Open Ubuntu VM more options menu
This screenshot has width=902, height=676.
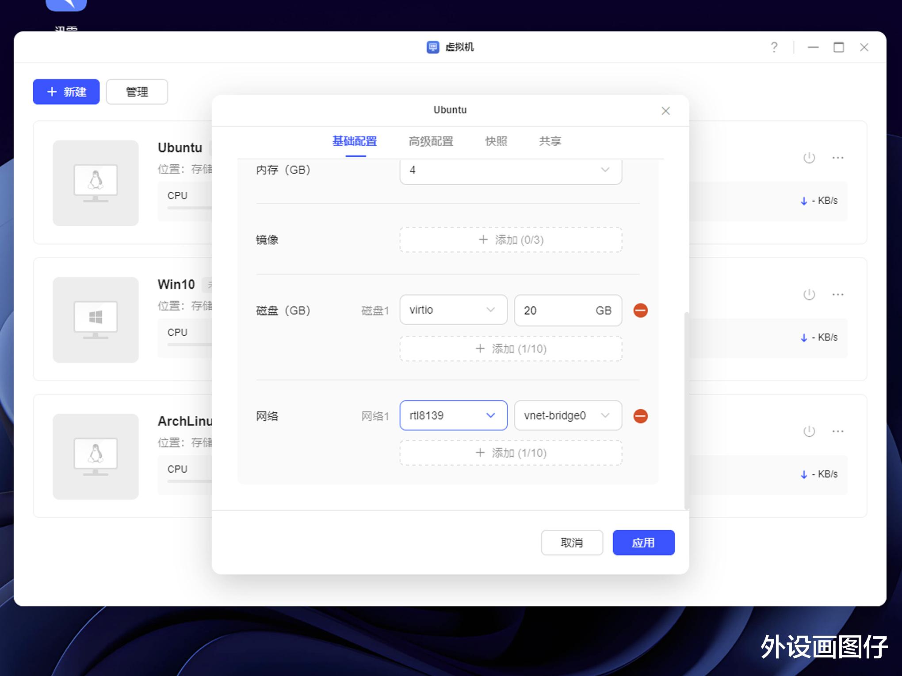pyautogui.click(x=837, y=158)
